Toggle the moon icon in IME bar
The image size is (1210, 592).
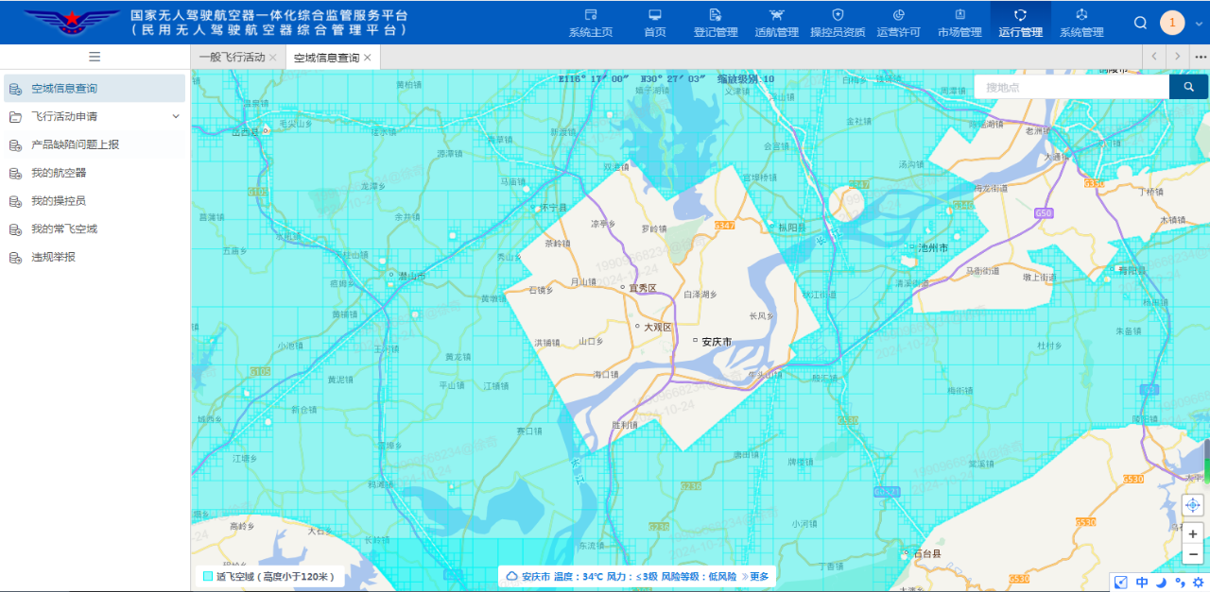pos(1162,583)
